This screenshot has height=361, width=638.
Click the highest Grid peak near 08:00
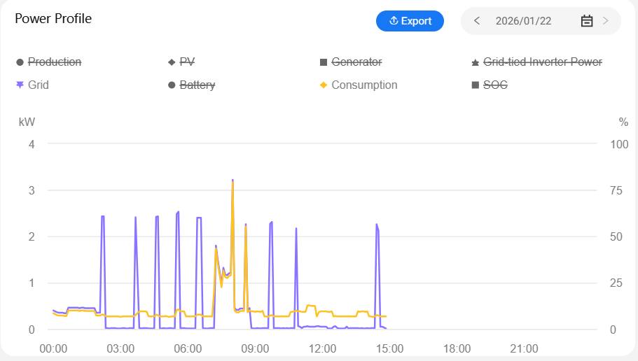[x=233, y=180]
